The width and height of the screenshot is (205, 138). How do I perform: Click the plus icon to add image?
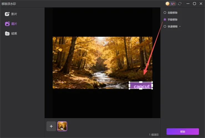(51, 126)
